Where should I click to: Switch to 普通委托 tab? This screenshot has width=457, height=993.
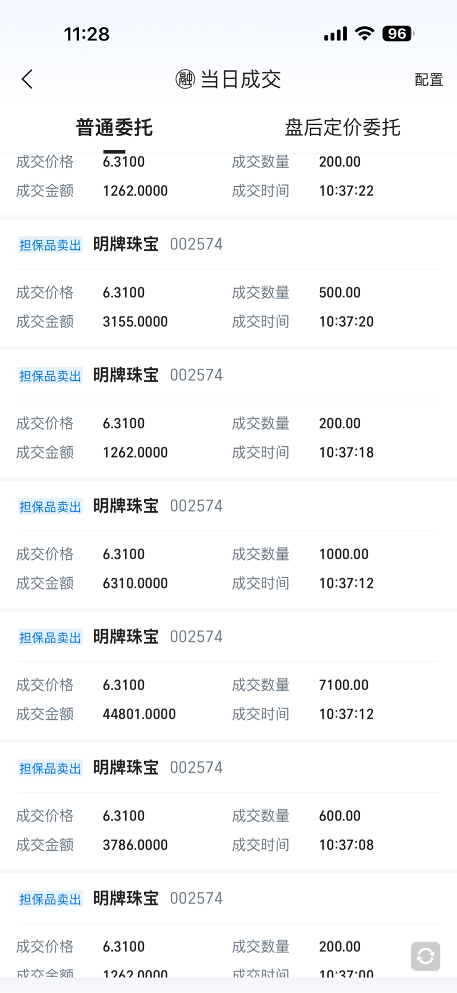point(114,127)
